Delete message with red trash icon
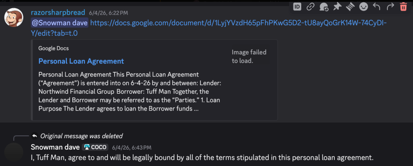Screen dimensions: 413x166 (x=403, y=7)
